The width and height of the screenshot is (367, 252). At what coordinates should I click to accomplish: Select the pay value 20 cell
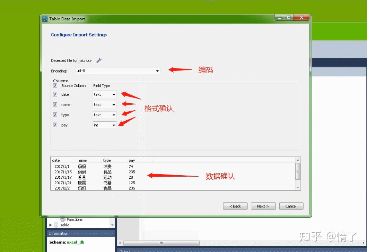click(131, 177)
